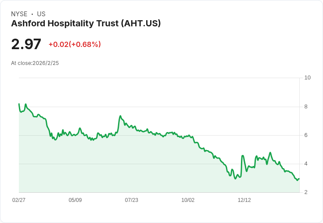Viewport: 323px width, 223px height.
Task: Select the 02/27 date on the x-axis
Action: tap(19, 200)
